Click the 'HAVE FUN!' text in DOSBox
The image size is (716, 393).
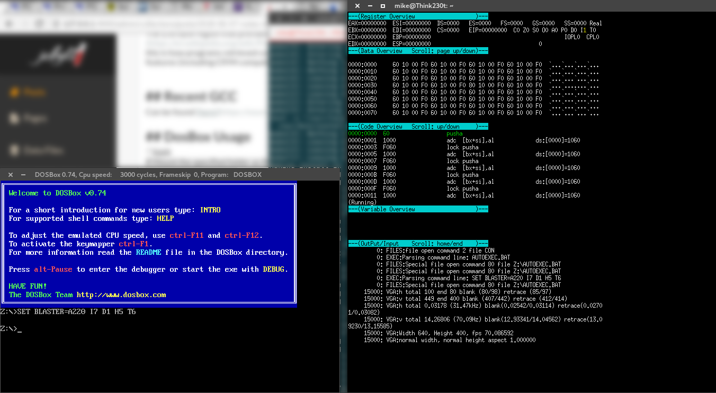[28, 287]
